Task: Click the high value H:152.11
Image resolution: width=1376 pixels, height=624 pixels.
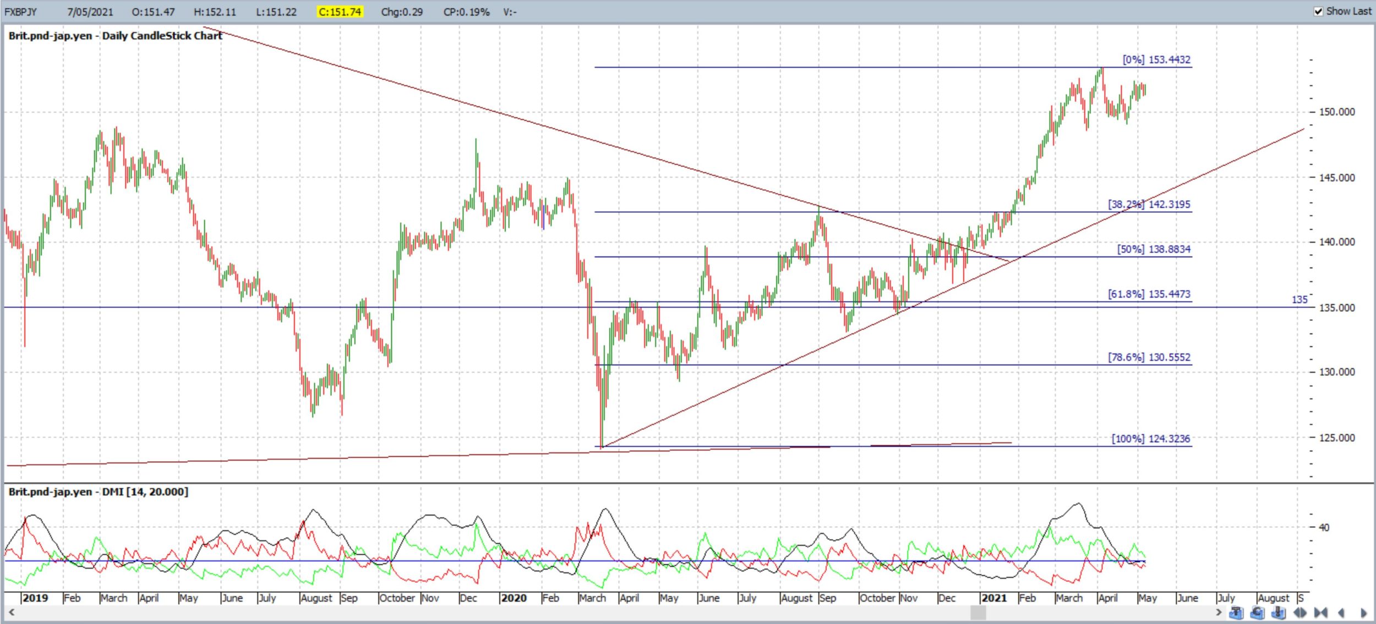Action: click(215, 12)
